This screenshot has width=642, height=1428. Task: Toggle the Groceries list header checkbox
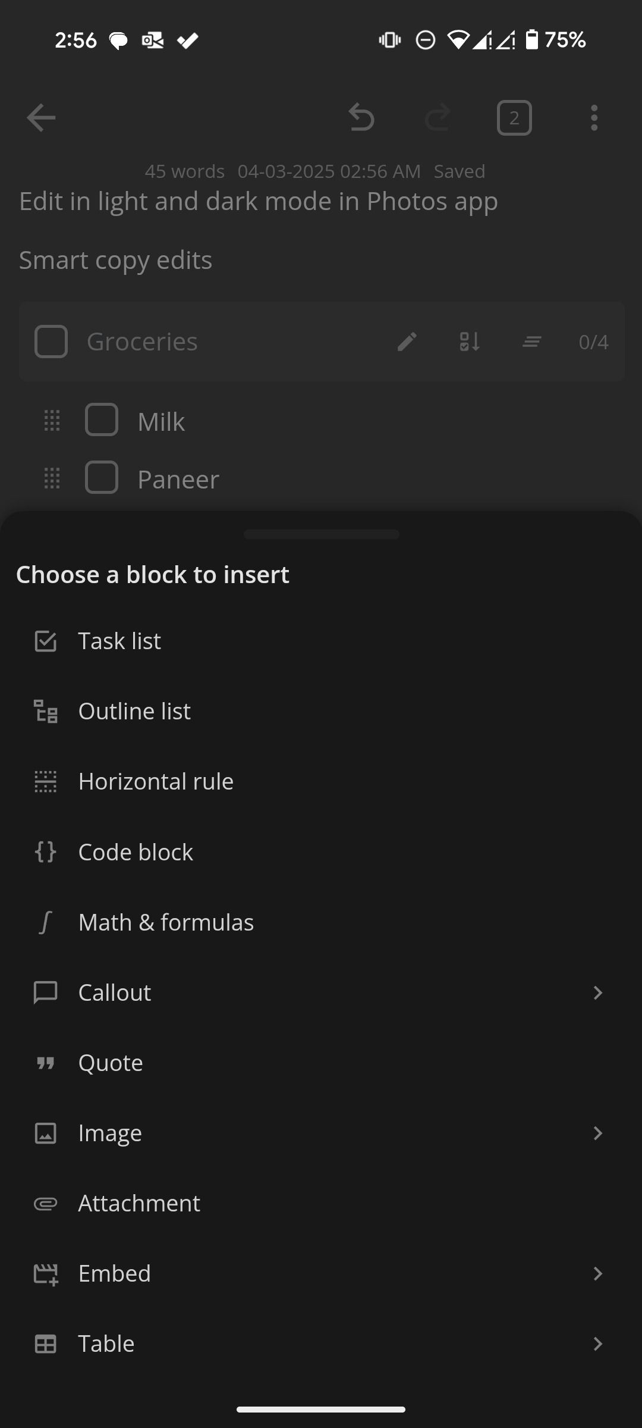(x=51, y=342)
